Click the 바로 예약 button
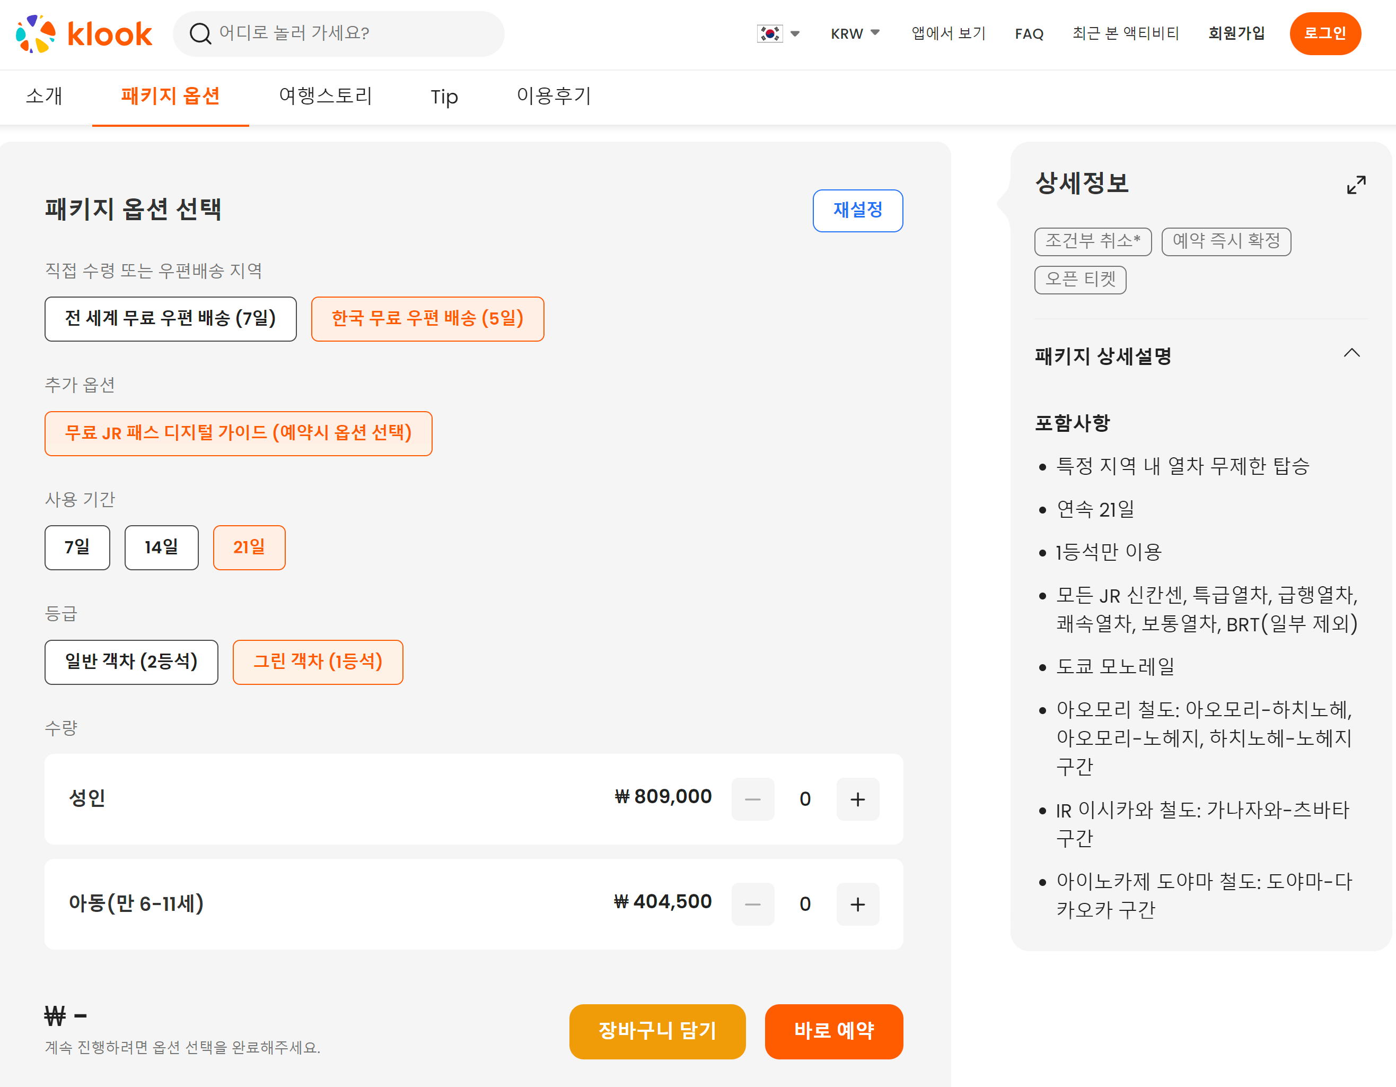The image size is (1396, 1087). pyautogui.click(x=833, y=1031)
